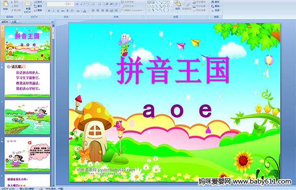This screenshot has width=296, height=190.
Task: Open the Select dropdown in editing group
Action: pos(217,10)
